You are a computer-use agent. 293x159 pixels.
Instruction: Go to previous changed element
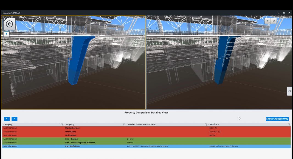(7, 119)
